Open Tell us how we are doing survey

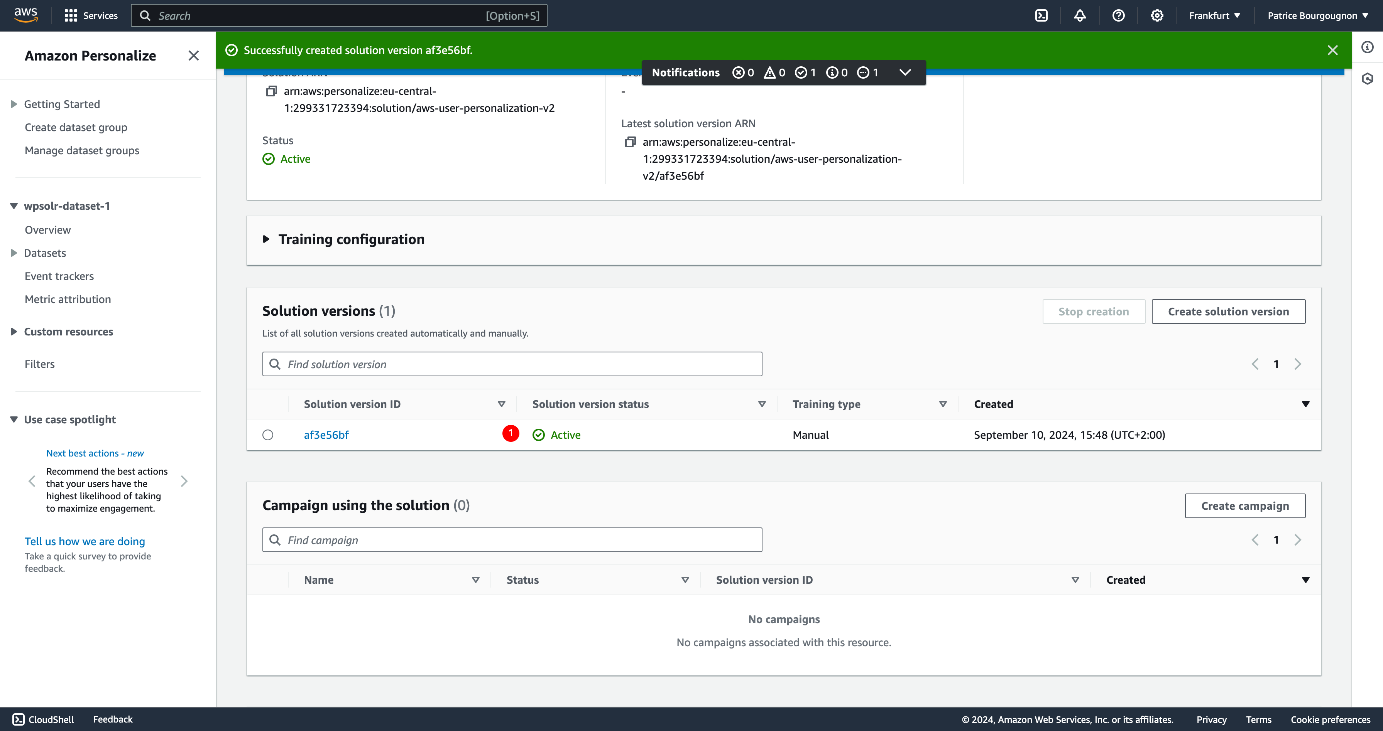tap(85, 541)
